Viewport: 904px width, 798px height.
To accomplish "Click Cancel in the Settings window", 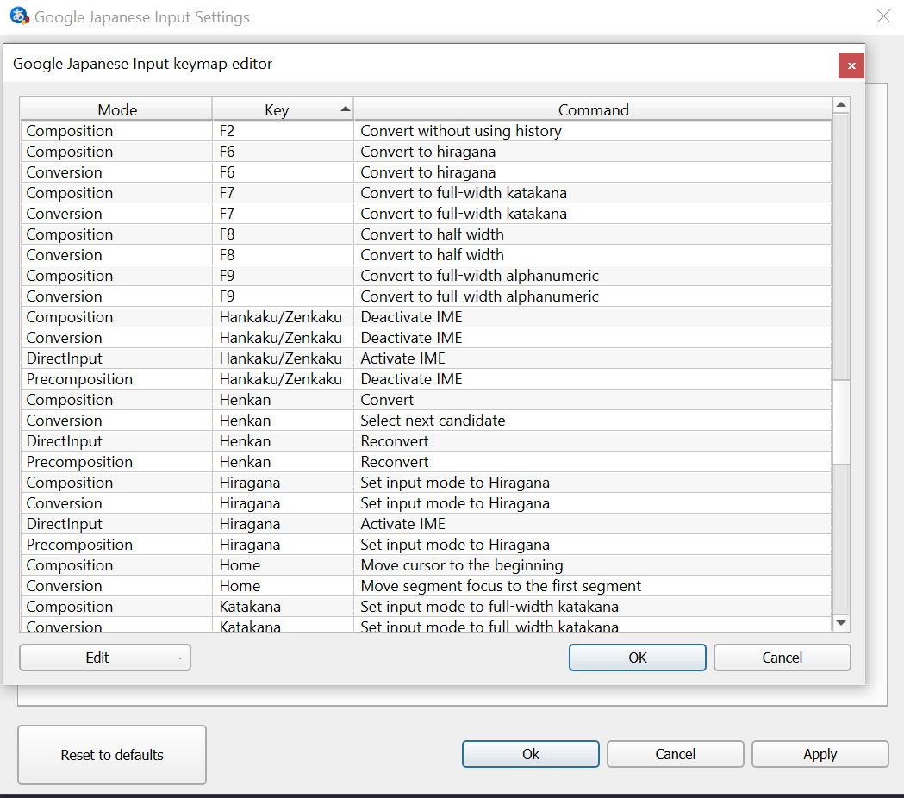I will coord(675,754).
